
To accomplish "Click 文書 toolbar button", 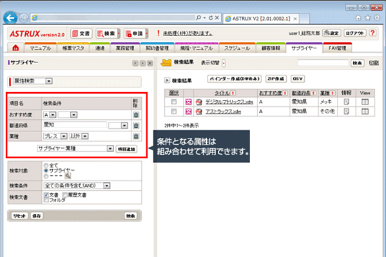I will point(81,33).
